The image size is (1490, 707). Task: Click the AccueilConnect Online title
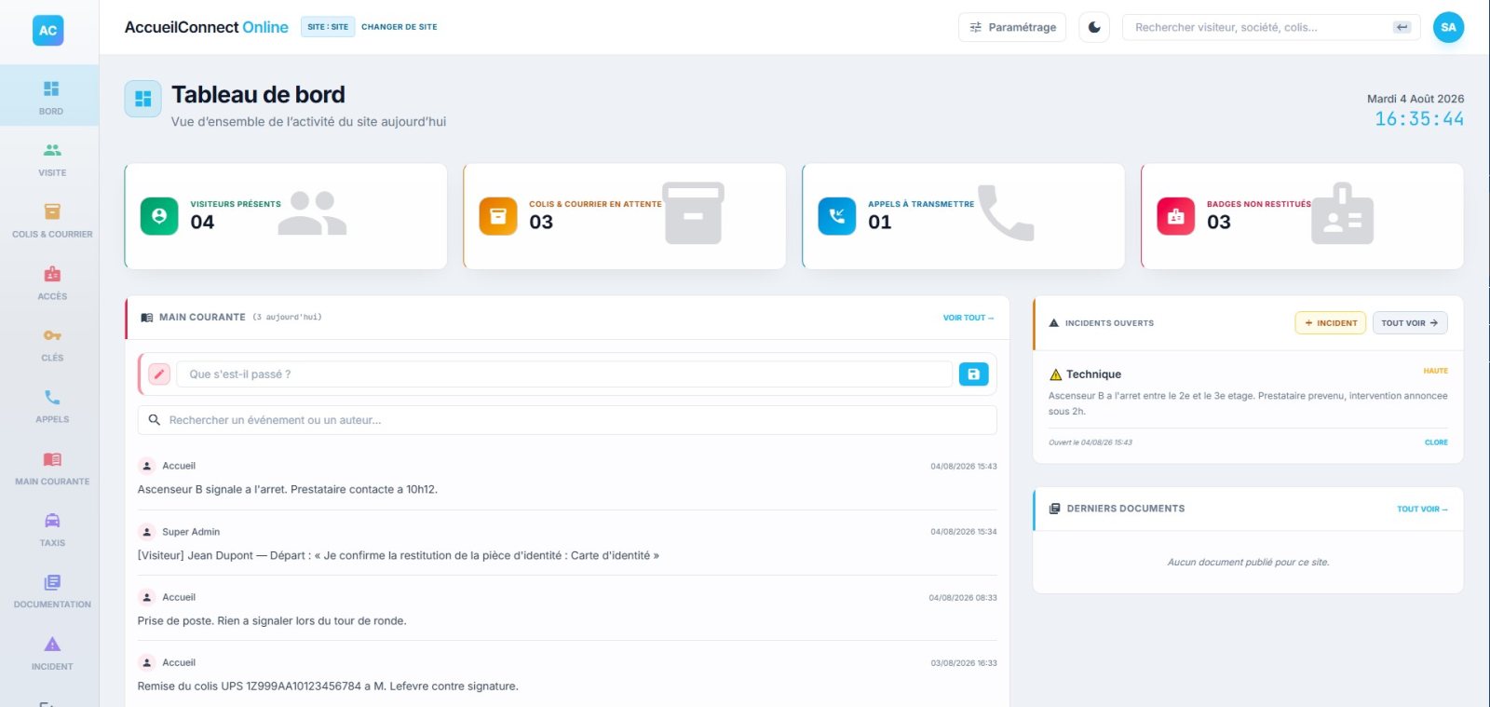[207, 27]
